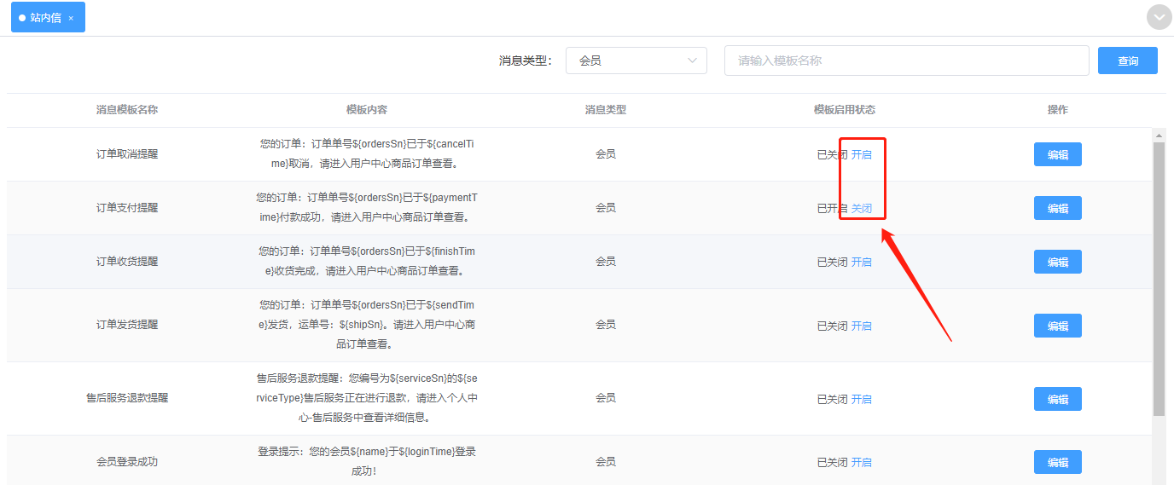
Task: Enable the 订单取消提醒 template via 开启
Action: pyautogui.click(x=862, y=154)
